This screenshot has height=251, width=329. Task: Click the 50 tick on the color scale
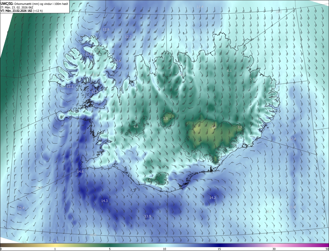tap(327, 249)
